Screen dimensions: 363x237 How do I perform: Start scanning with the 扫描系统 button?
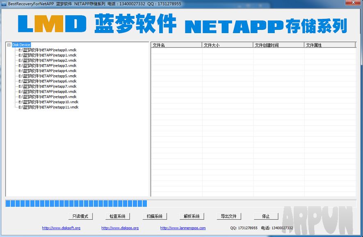pos(155,216)
